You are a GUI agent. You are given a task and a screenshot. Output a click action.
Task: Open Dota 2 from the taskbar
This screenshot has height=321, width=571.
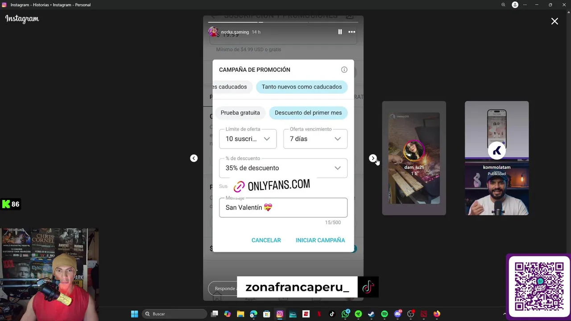pos(424,314)
